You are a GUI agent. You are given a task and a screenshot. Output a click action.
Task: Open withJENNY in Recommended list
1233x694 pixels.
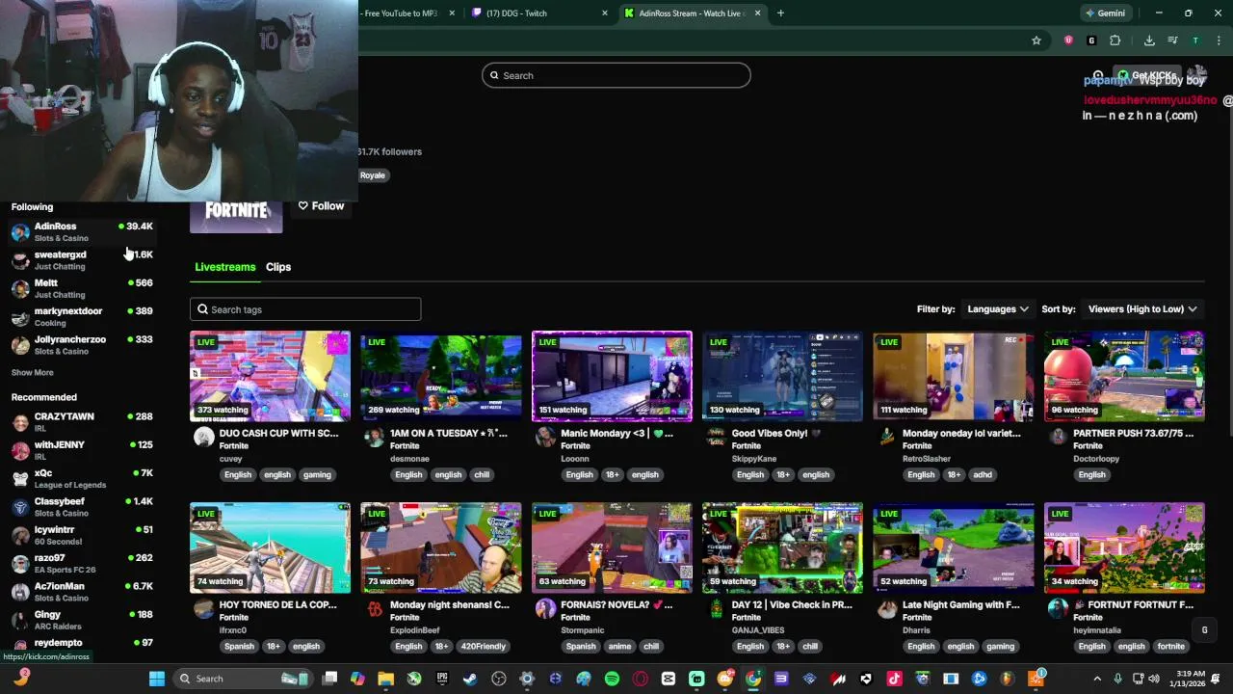point(82,450)
